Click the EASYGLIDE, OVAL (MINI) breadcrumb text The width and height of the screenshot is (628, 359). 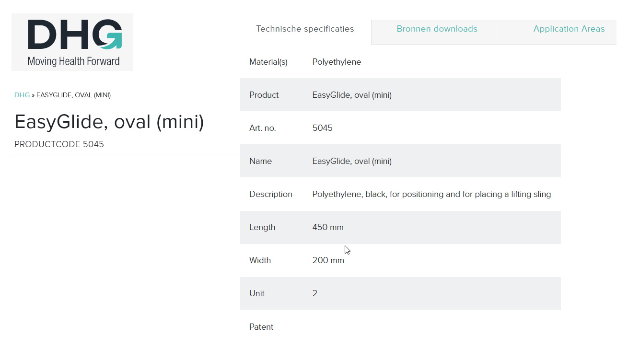(73, 95)
